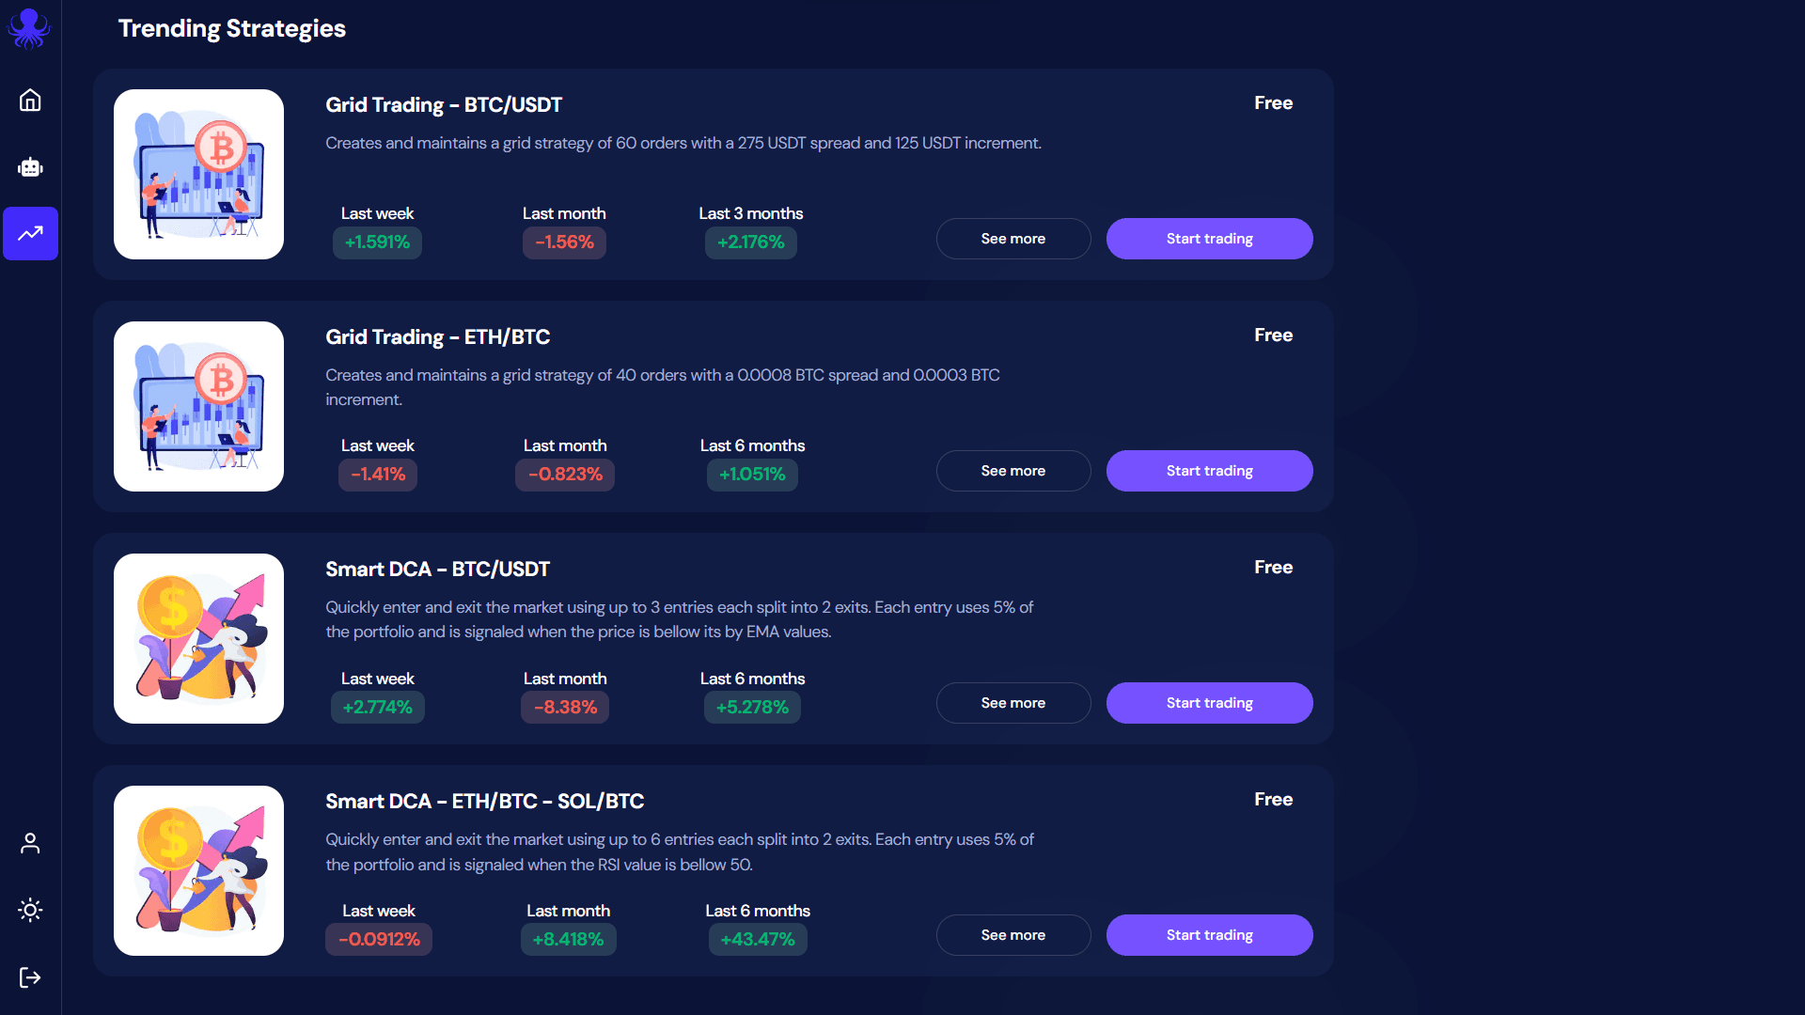
Task: Open the Home icon in sidebar
Action: (x=30, y=100)
